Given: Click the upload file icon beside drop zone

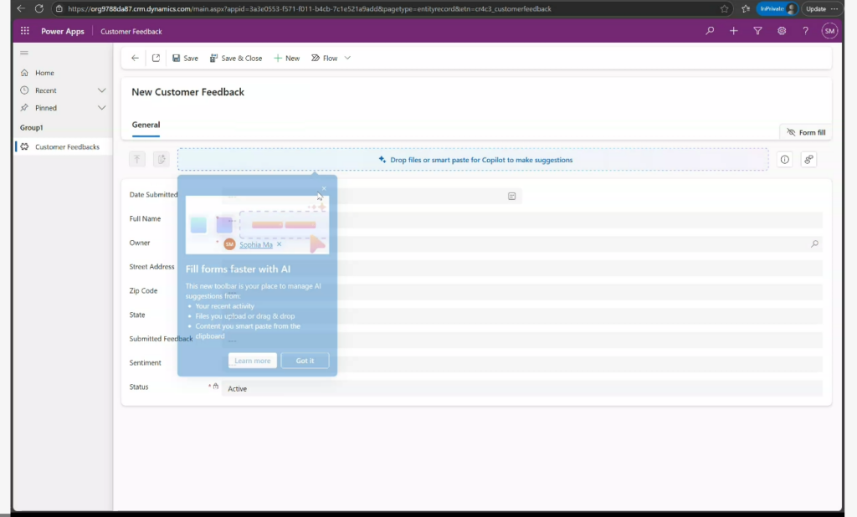Looking at the screenshot, I should (137, 159).
